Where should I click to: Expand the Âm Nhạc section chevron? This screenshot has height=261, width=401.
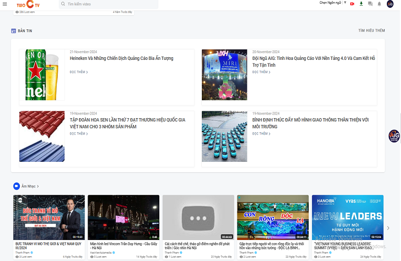pos(38,186)
